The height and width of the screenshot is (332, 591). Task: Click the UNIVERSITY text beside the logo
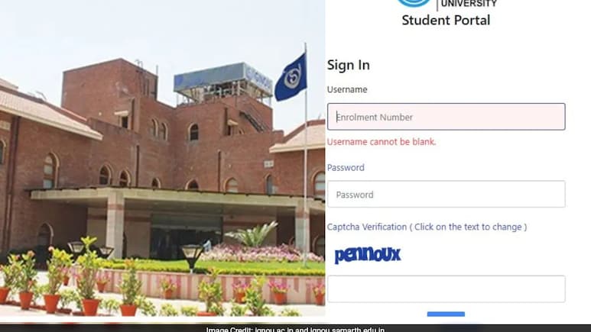point(469,4)
